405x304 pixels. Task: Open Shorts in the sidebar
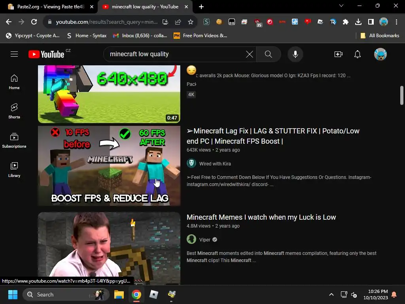pyautogui.click(x=14, y=111)
